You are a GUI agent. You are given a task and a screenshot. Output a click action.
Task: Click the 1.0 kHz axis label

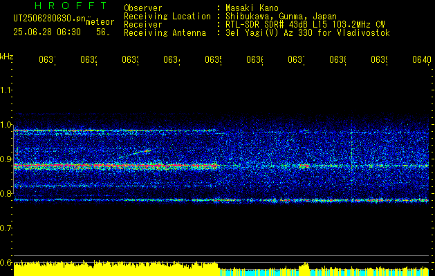point(6,125)
